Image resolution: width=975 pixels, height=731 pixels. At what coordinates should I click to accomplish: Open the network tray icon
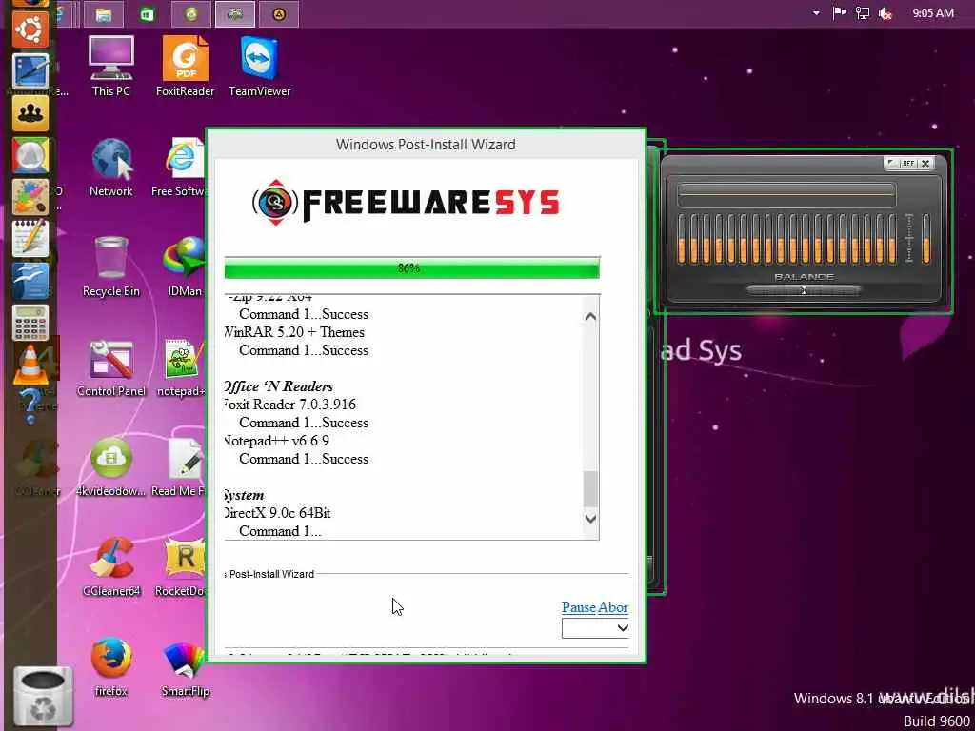click(x=863, y=13)
